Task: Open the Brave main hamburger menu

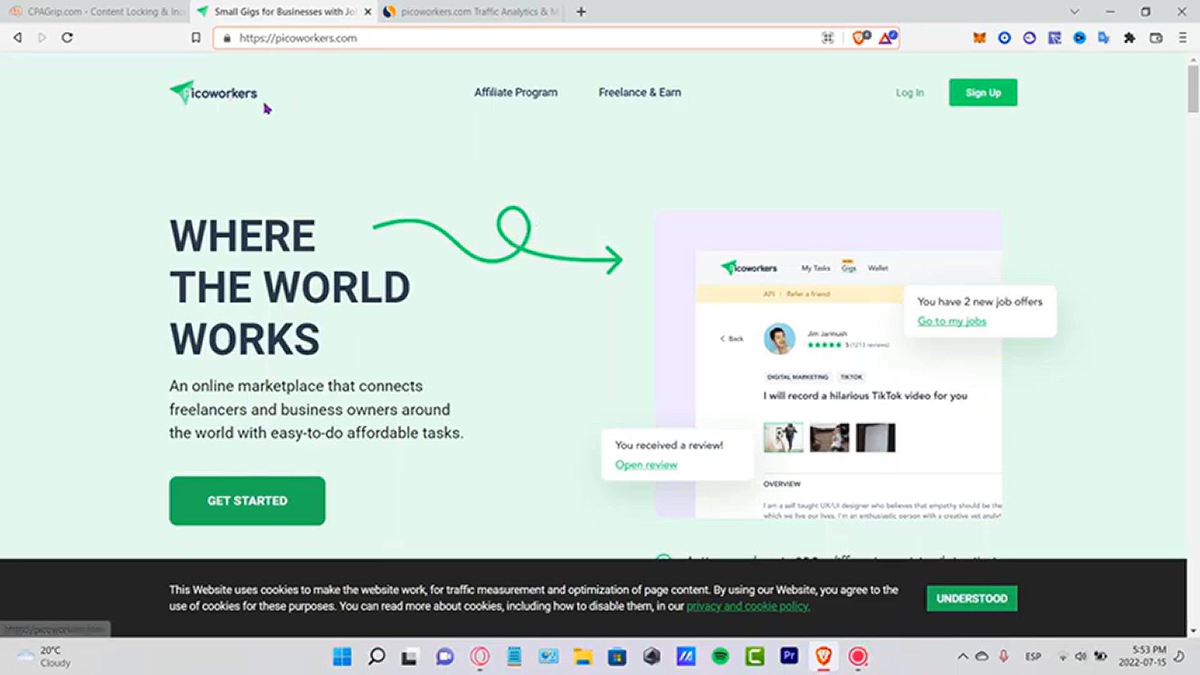Action: (x=1182, y=38)
